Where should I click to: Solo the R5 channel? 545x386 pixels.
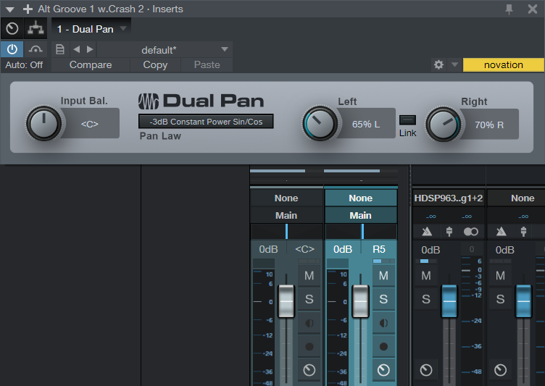tap(383, 299)
